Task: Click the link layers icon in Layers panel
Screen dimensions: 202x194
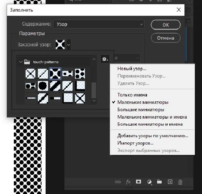Action: click(117, 182)
